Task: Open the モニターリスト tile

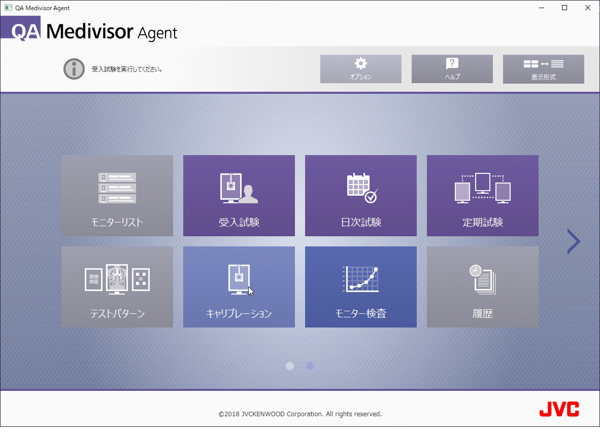Action: (x=117, y=196)
